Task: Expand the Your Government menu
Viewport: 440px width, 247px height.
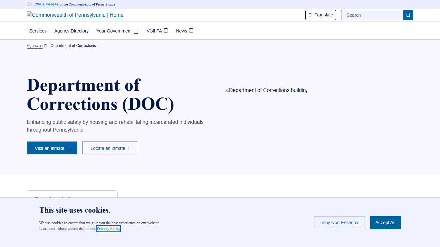Action: pyautogui.click(x=117, y=31)
